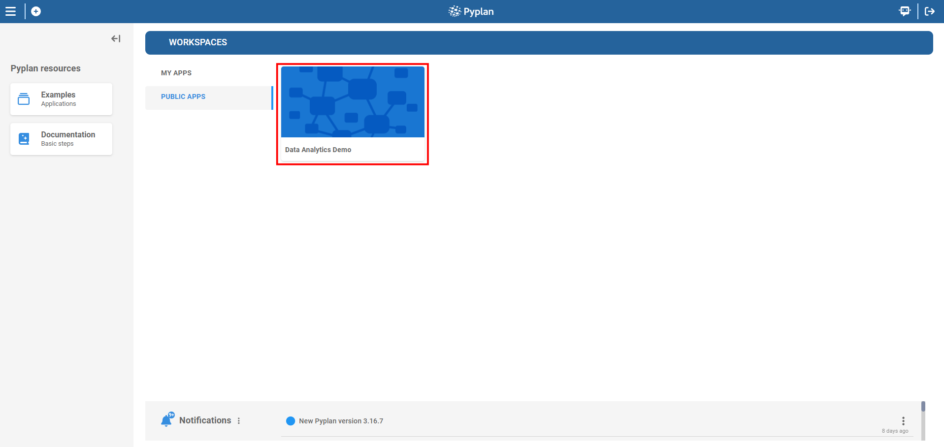Open the New Pyplan version 3.16.7 notification
Screen dimensions: 944x447
click(x=341, y=421)
